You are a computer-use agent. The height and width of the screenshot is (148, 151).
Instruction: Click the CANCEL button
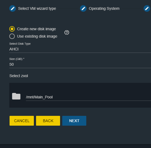coord(22,121)
